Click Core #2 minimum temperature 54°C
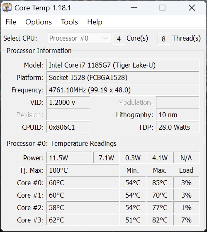Screen dimensions: 207x232 (133, 208)
